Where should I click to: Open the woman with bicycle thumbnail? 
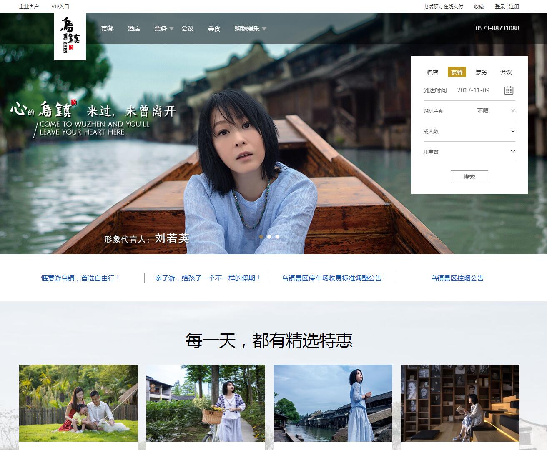pos(206,403)
